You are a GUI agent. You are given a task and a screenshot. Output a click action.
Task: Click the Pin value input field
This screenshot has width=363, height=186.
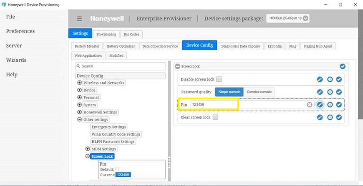click(252, 105)
